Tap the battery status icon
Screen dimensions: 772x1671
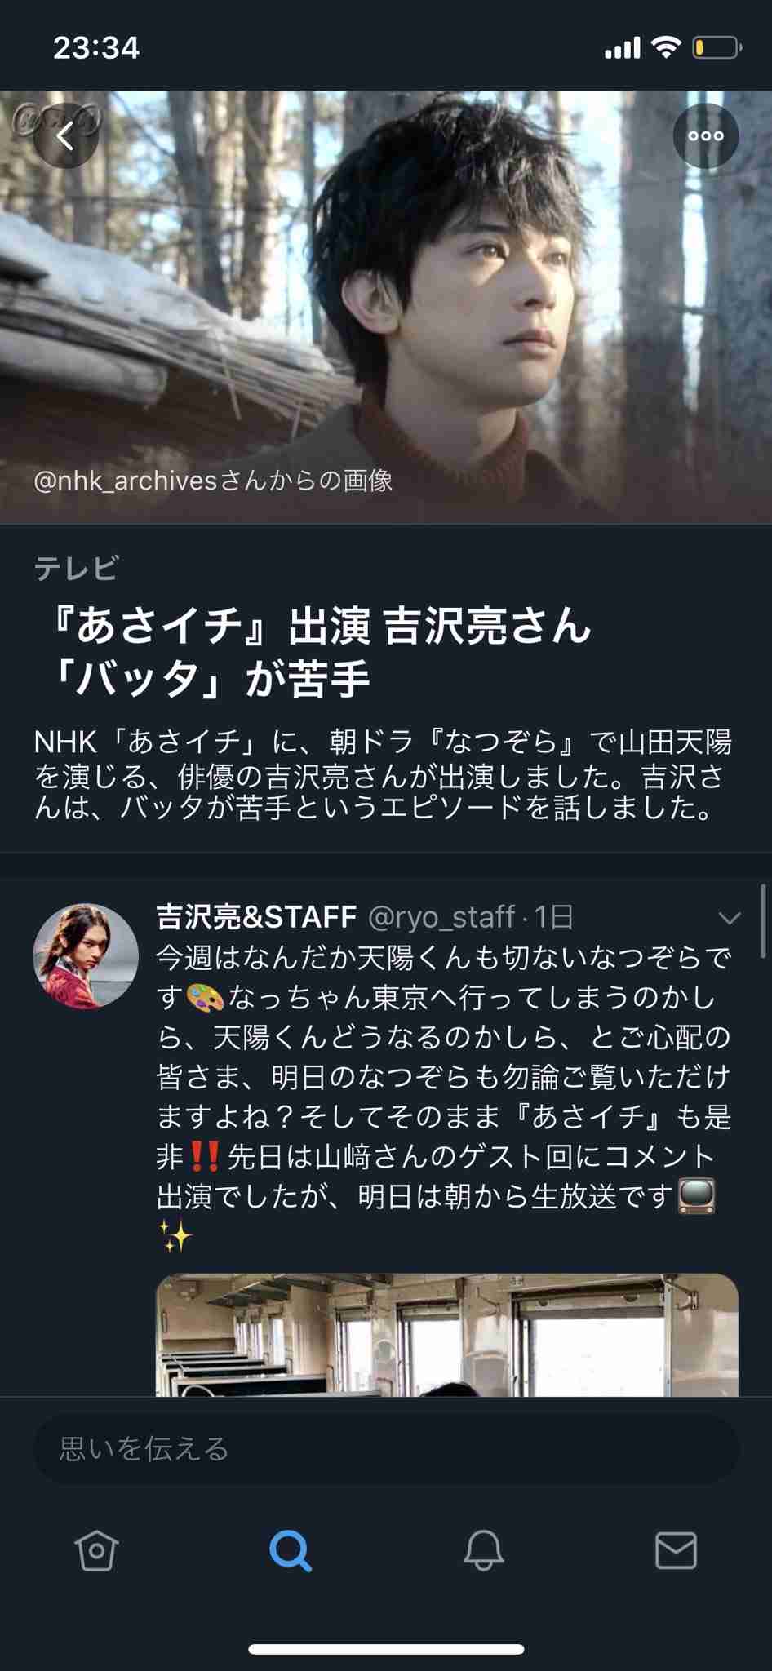717,48
